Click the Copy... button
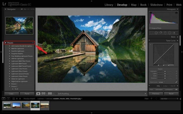Viewport: 183px width, 114px height. click(12, 94)
